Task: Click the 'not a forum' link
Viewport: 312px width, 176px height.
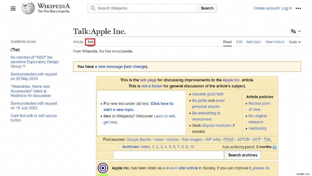Action: coord(152,86)
